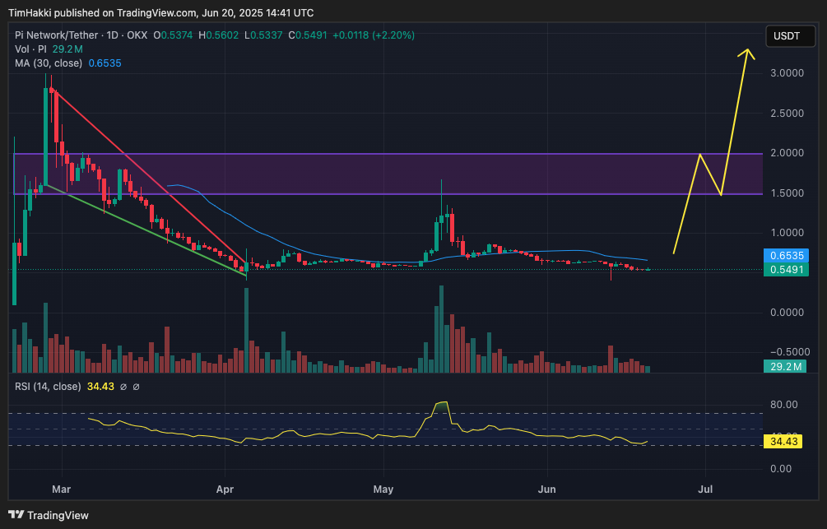The image size is (827, 529).
Task: Click the first ∅ symbol beside RSI value
Action: (123, 387)
